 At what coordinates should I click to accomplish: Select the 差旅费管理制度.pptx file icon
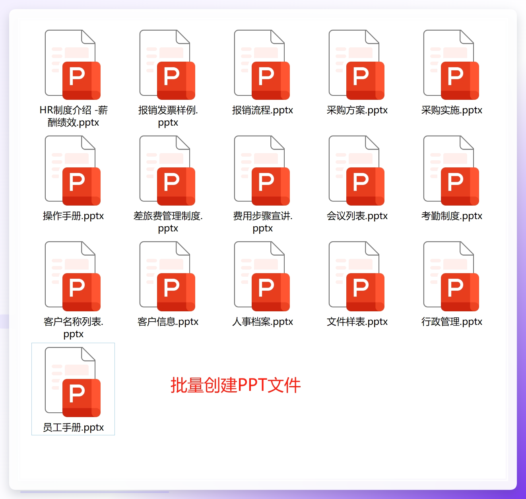pos(167,171)
